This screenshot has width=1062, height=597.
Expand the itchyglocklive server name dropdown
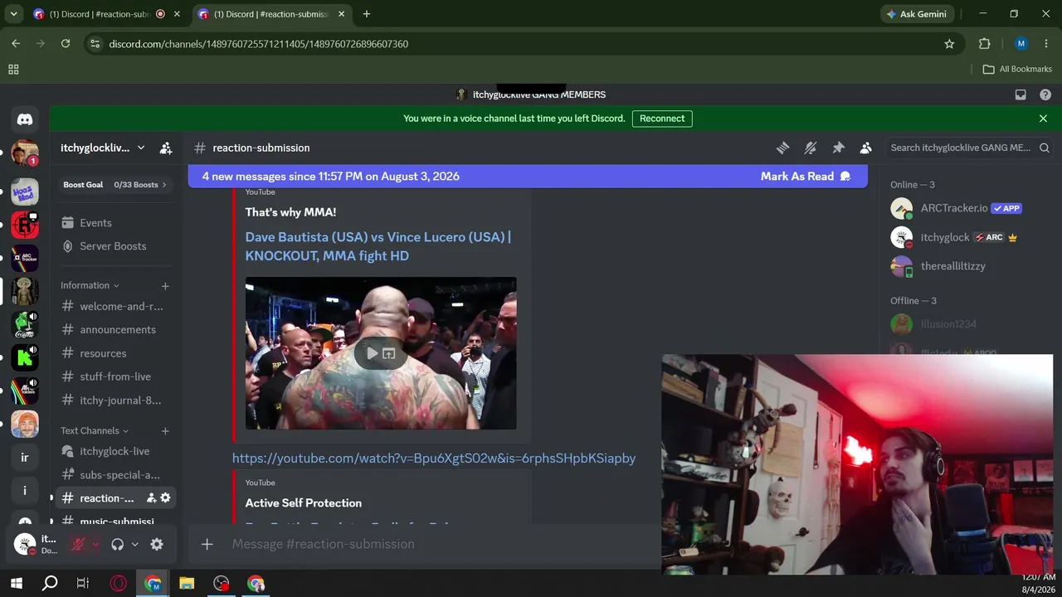[x=141, y=148]
